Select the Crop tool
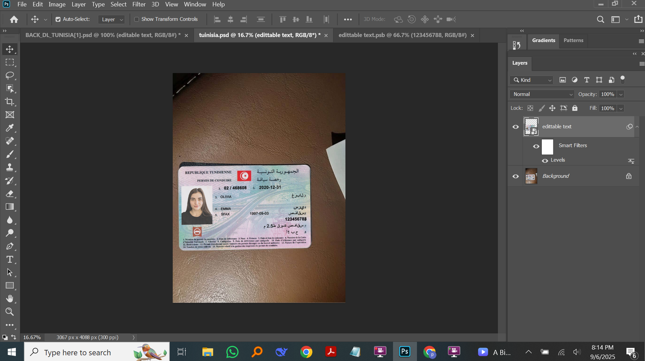The width and height of the screenshot is (645, 361). point(10,101)
